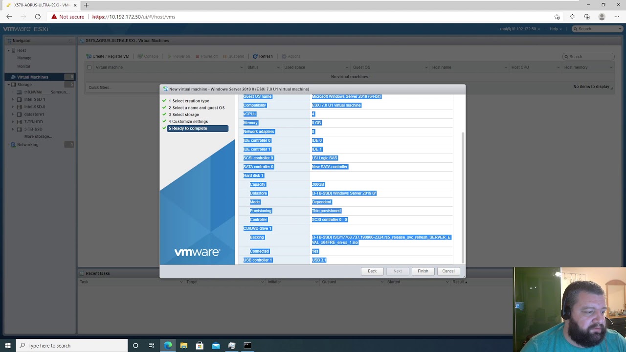Click the browser profile avatar icon

(x=602, y=17)
